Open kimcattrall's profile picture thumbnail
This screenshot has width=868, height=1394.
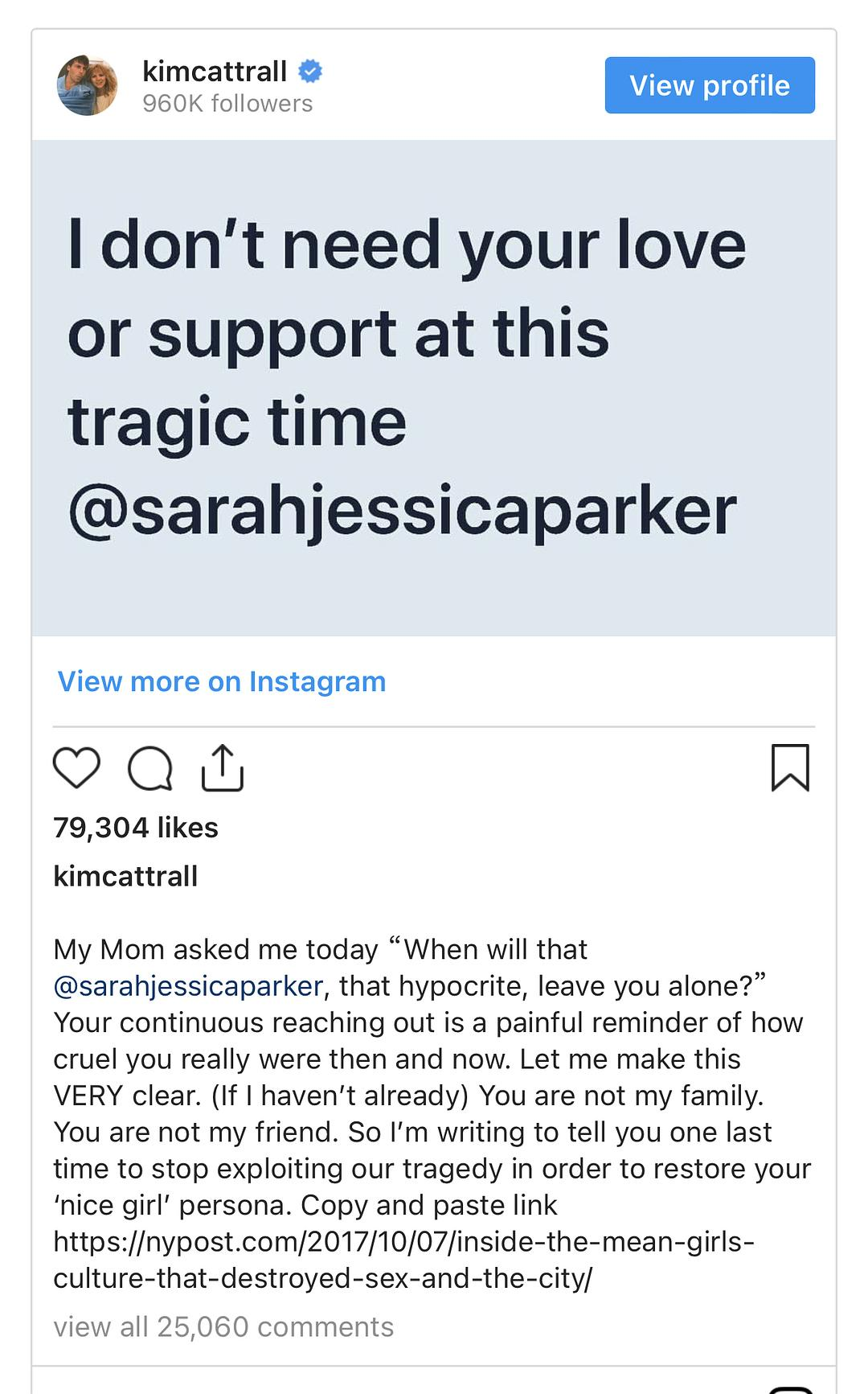88,85
